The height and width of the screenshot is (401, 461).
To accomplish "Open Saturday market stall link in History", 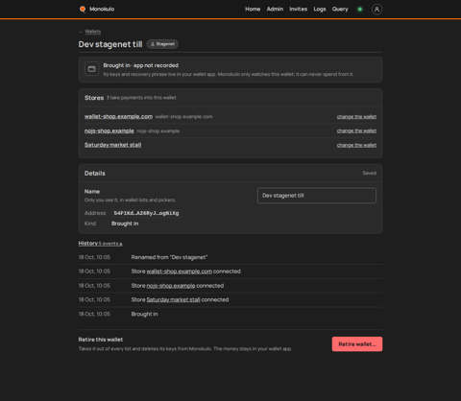I will 173,299.
